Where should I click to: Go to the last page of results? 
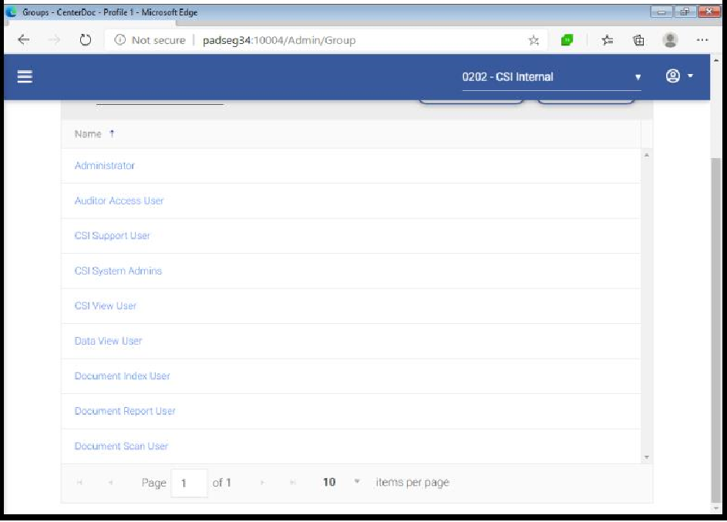pyautogui.click(x=293, y=483)
